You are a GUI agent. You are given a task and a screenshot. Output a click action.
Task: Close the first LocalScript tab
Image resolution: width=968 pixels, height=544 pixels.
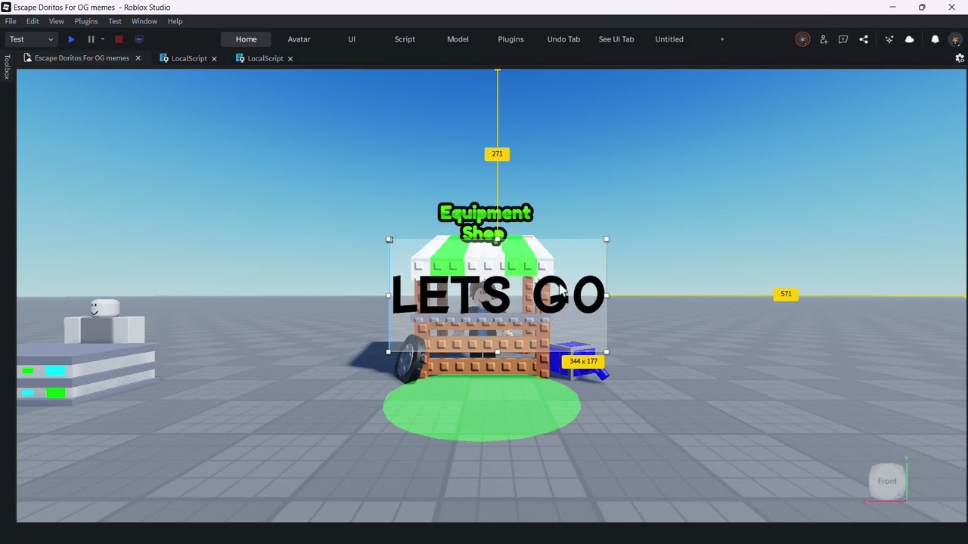point(214,58)
